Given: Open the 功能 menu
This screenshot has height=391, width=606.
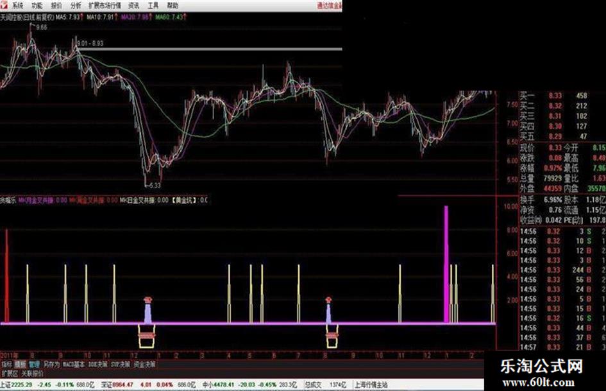Looking at the screenshot, I should [37, 5].
